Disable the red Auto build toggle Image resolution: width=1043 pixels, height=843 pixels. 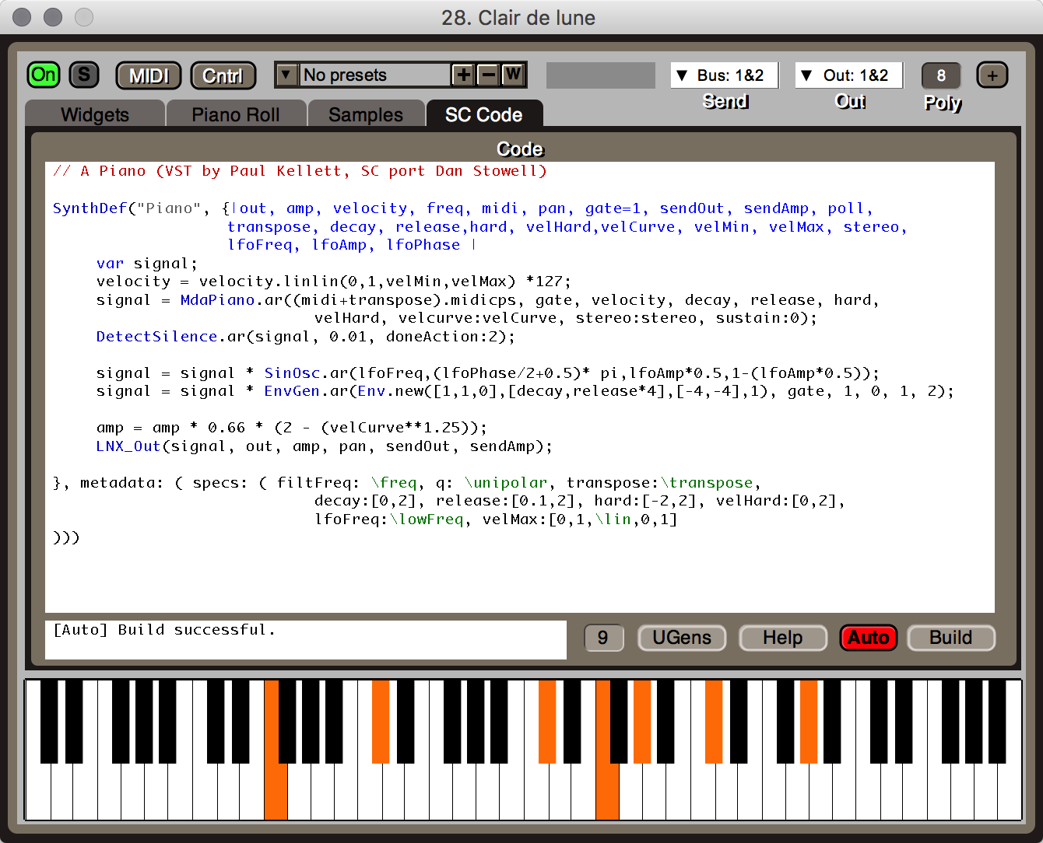click(868, 638)
